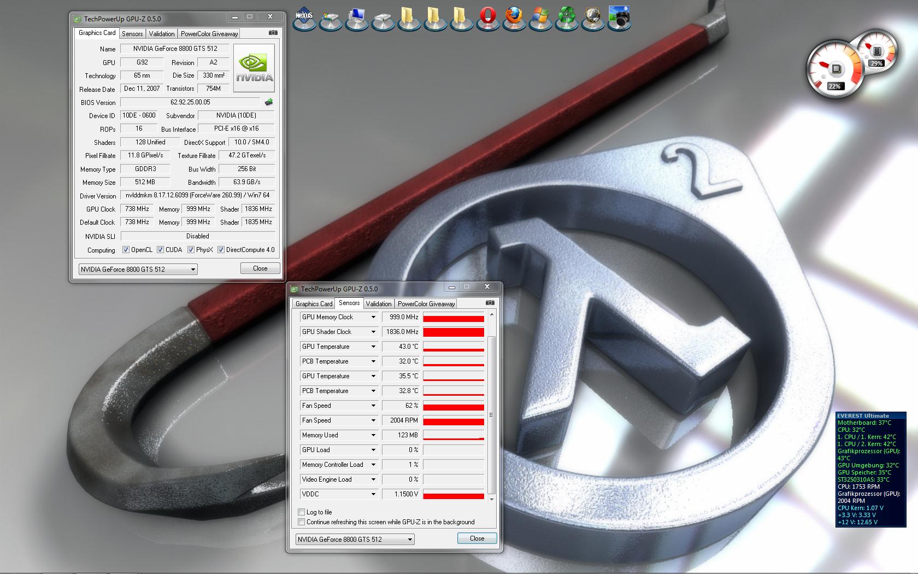Open Validation tab in lower GPU-Z window
Screen dimensions: 918x574
[x=379, y=304]
